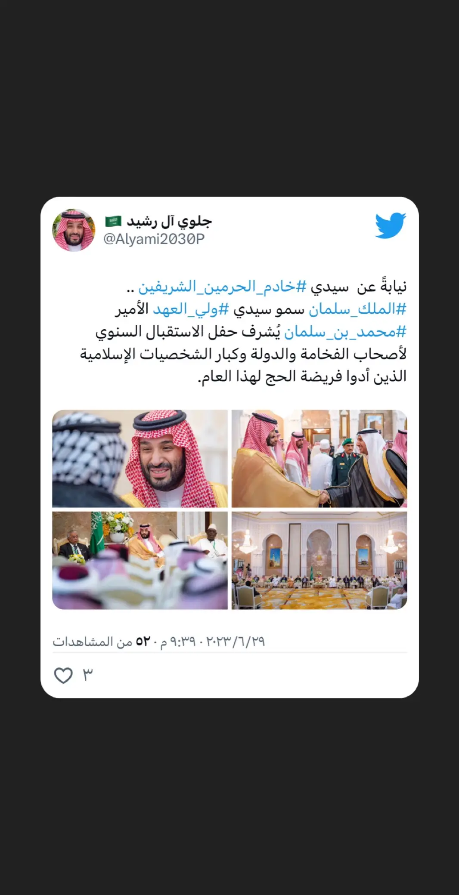Image resolution: width=459 pixels, height=895 pixels.
Task: Open the profile avatar picture
Action: [74, 230]
